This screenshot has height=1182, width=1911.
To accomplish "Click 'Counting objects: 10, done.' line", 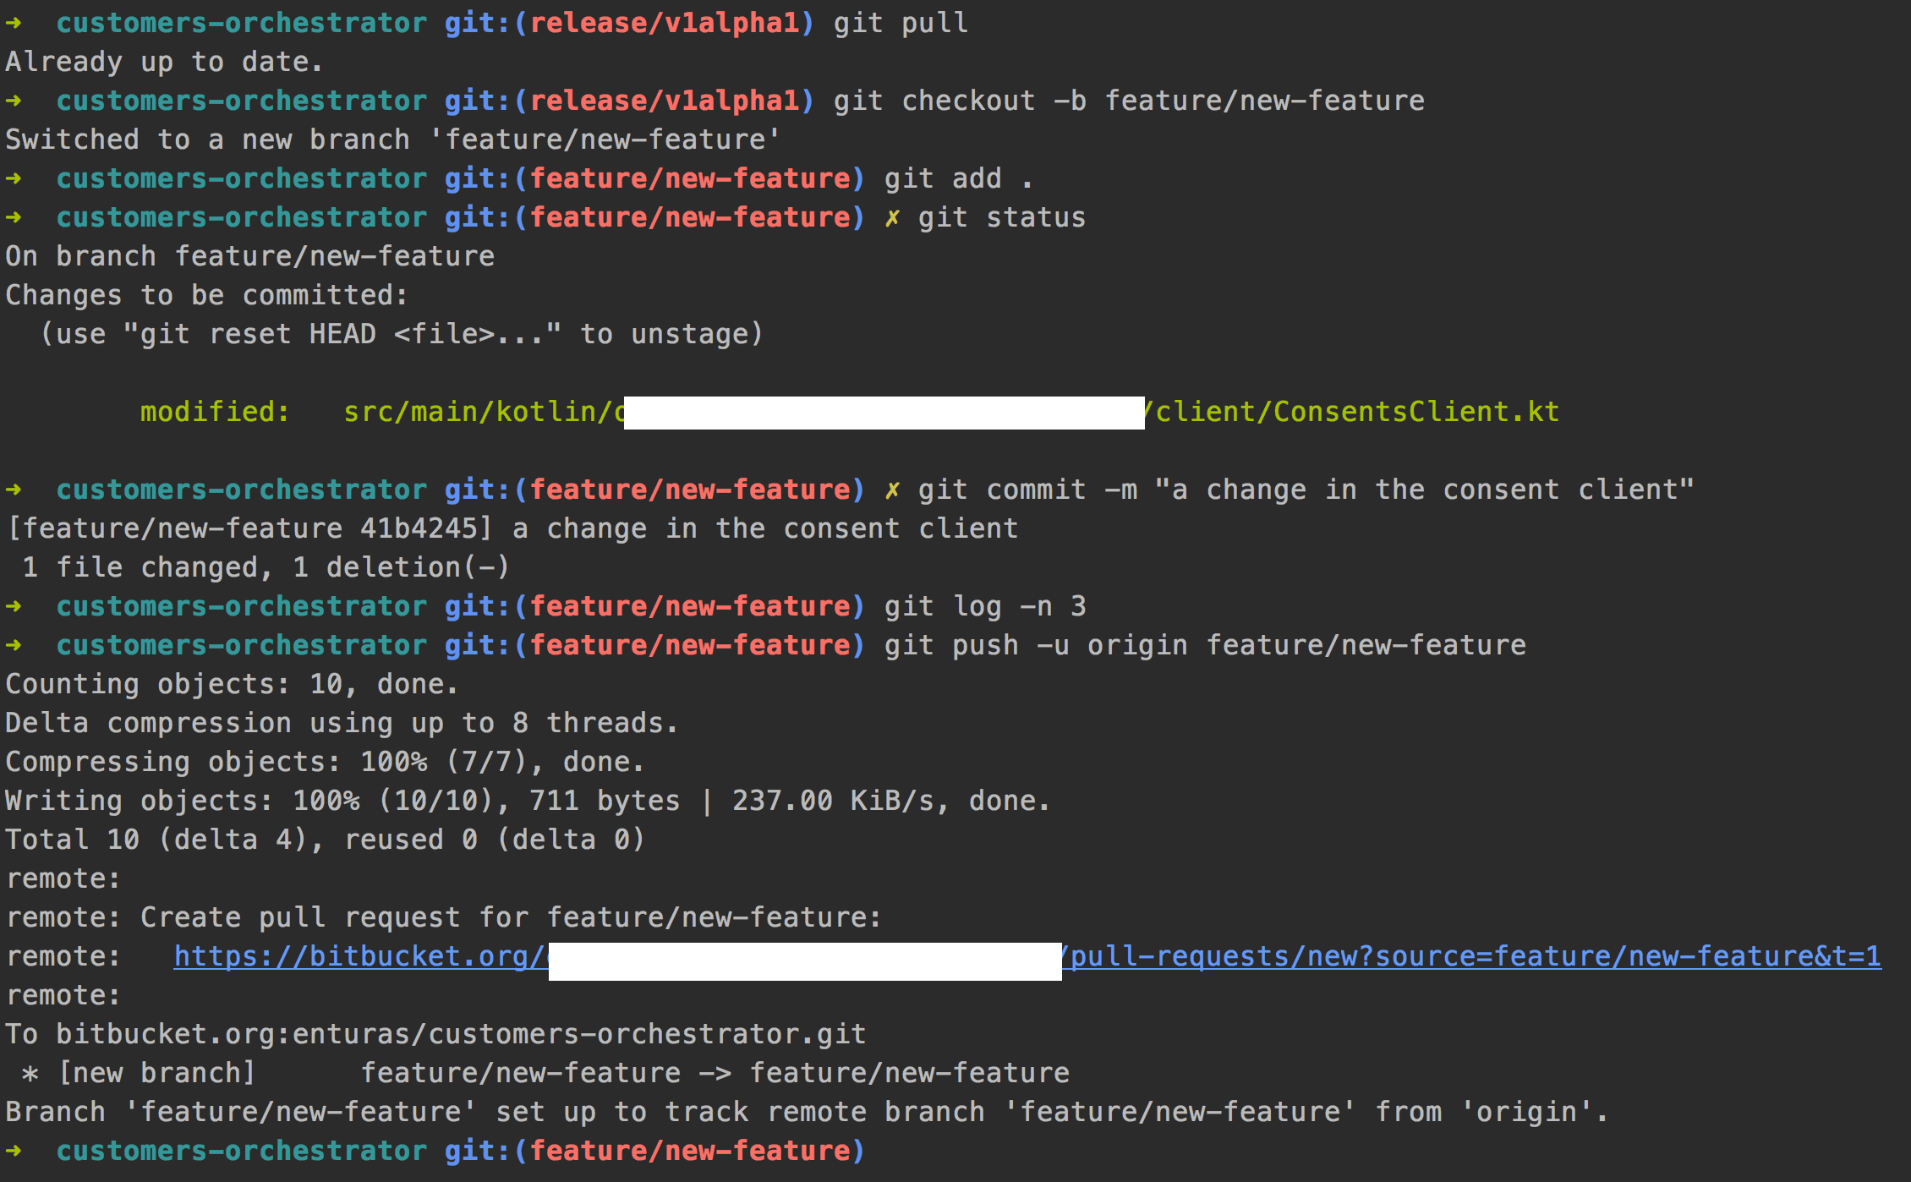I will pos(233,684).
